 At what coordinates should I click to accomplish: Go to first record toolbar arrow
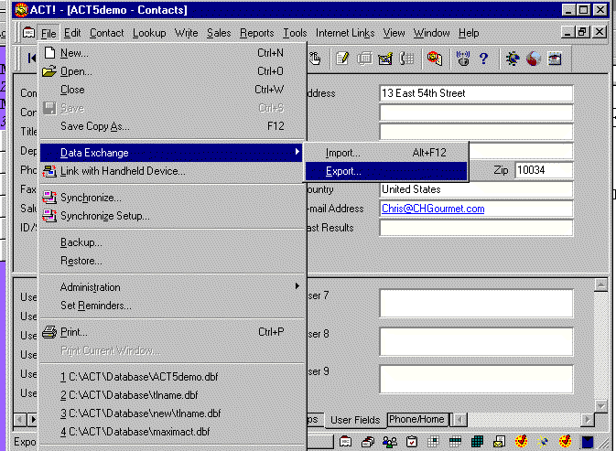point(31,59)
